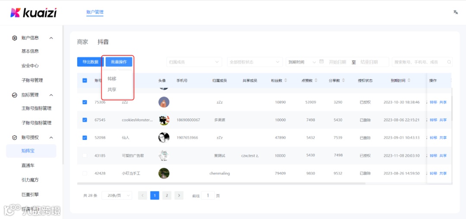466x219 pixels.
Task: Open the 20条/页 page size dropdown
Action: (116, 196)
